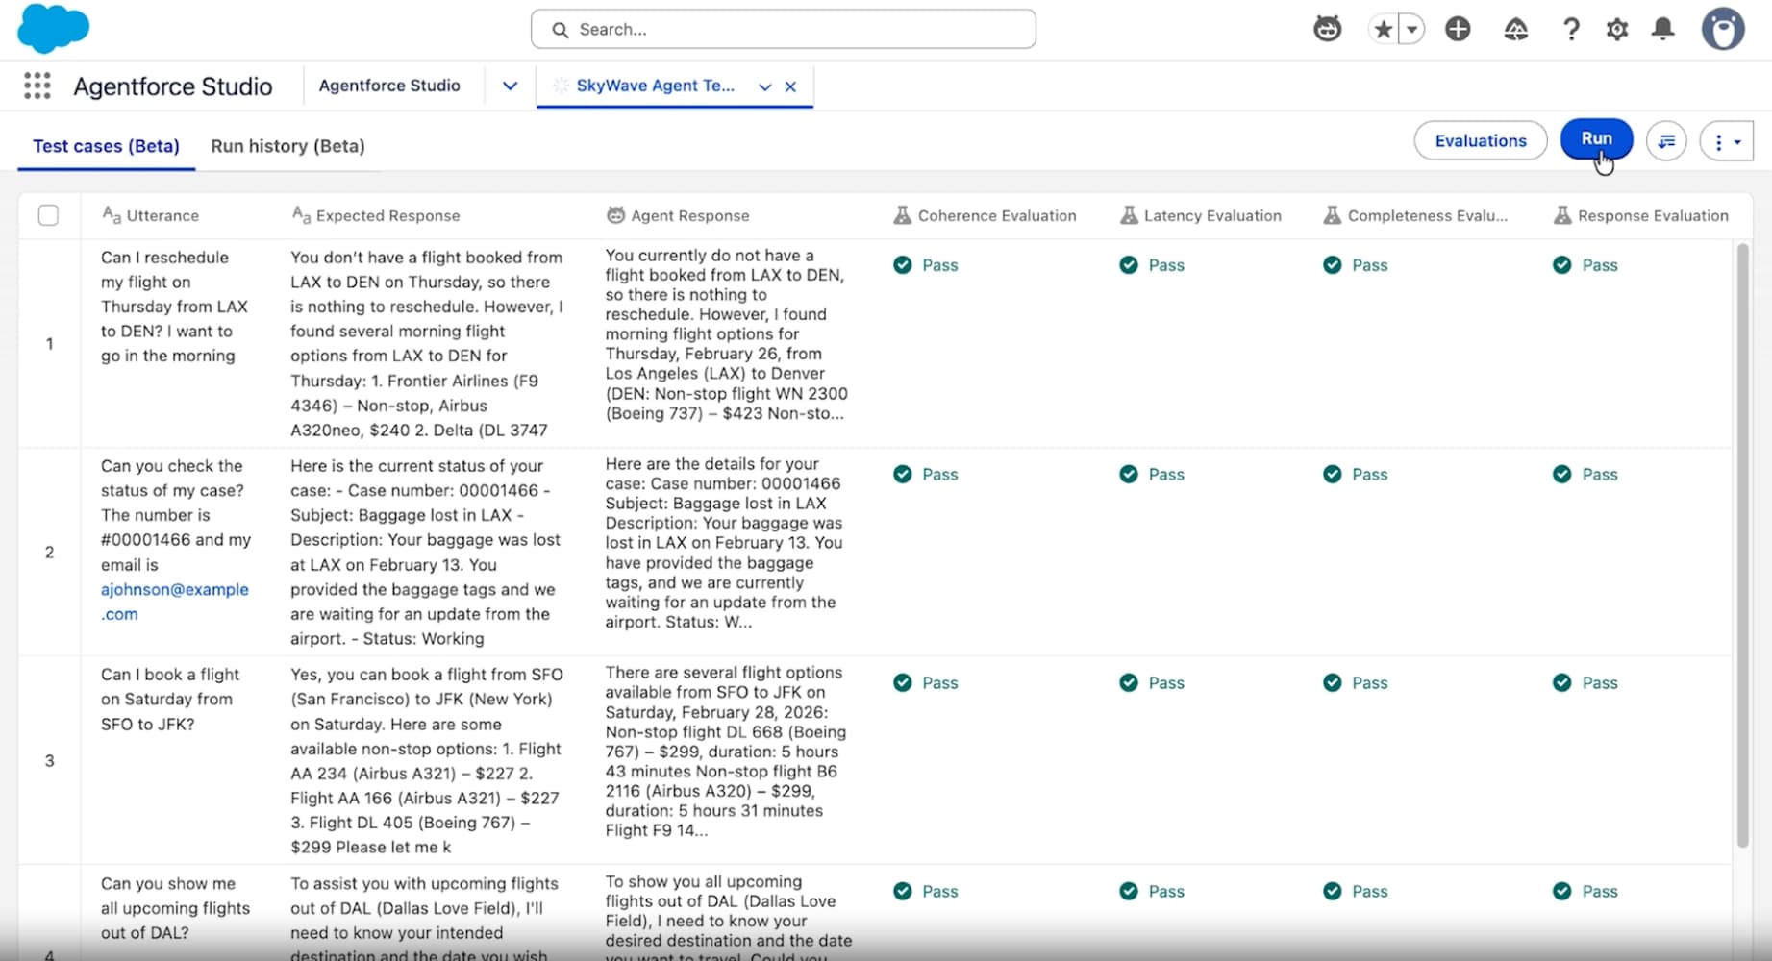
Task: Select test case row number 3
Action: pyautogui.click(x=50, y=760)
